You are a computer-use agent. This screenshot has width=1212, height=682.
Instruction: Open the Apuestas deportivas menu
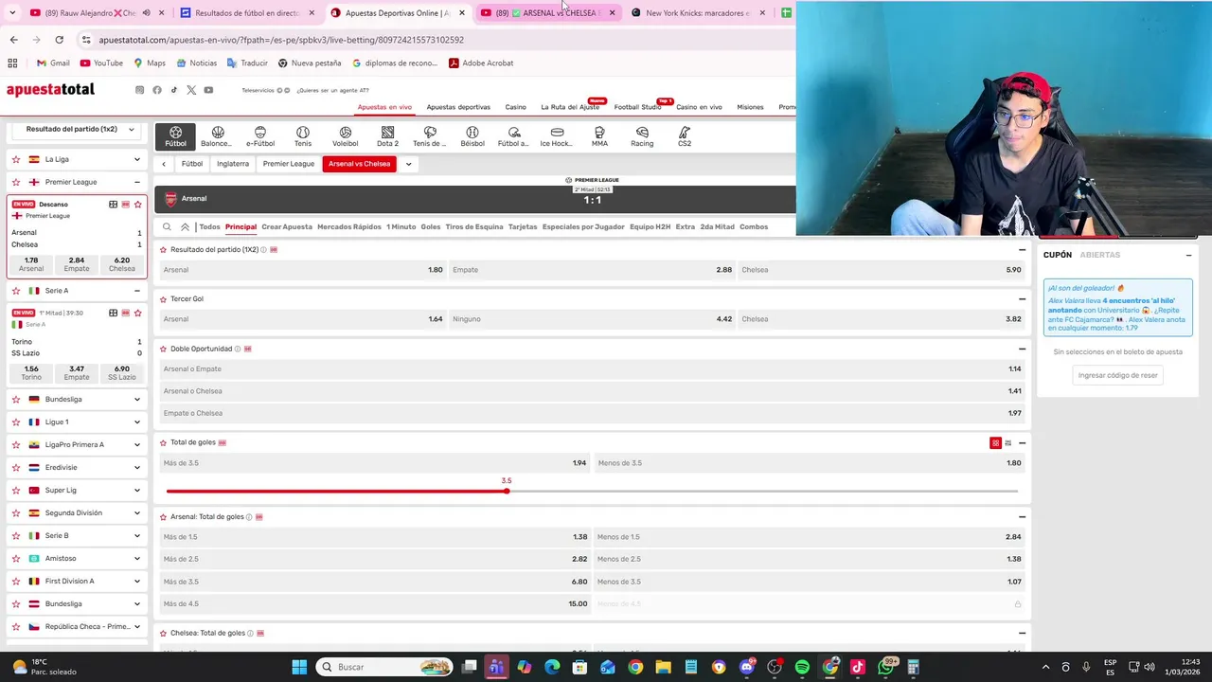pyautogui.click(x=458, y=107)
